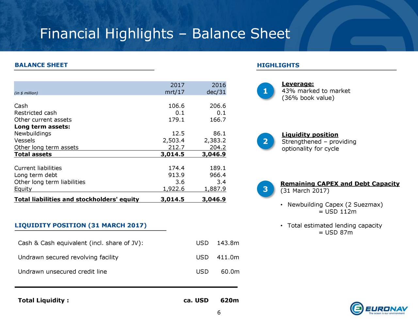Select the Liquidity position heading
The height and width of the screenshot is (323, 418).
pos(310,135)
